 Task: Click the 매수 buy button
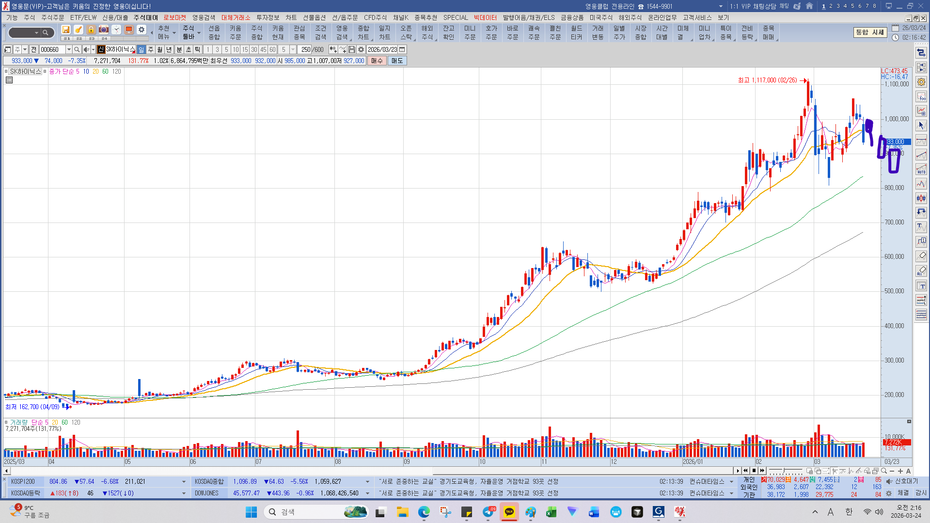[x=377, y=61]
